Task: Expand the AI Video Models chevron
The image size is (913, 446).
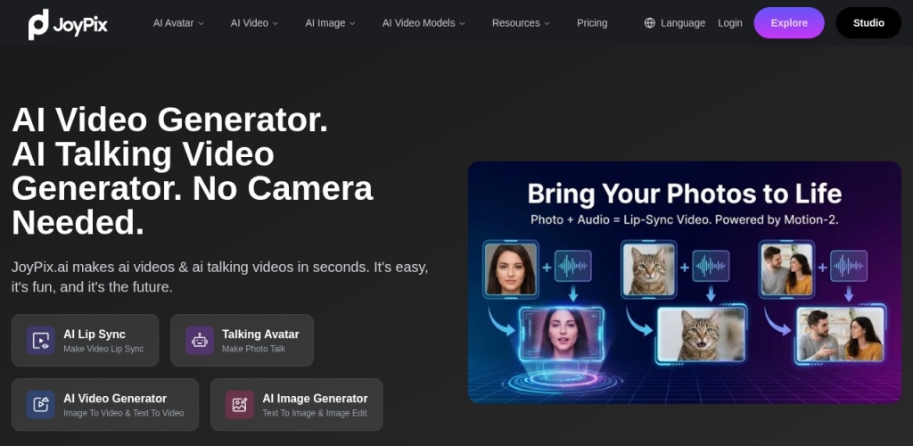Action: click(x=463, y=23)
